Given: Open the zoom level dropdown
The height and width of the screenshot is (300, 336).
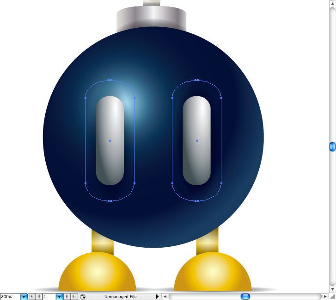Looking at the screenshot, I should (24, 296).
